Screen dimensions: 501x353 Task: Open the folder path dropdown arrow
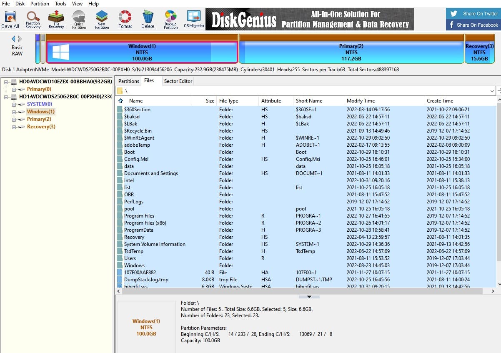click(492, 91)
